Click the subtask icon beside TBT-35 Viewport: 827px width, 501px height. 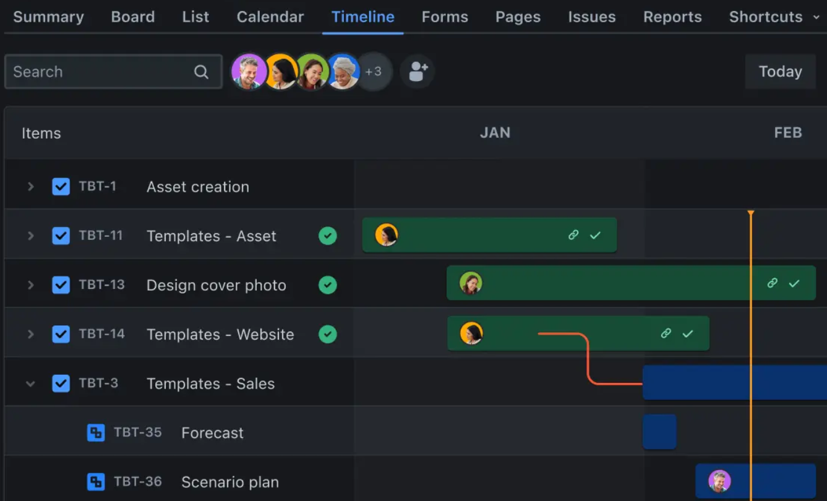(x=96, y=433)
